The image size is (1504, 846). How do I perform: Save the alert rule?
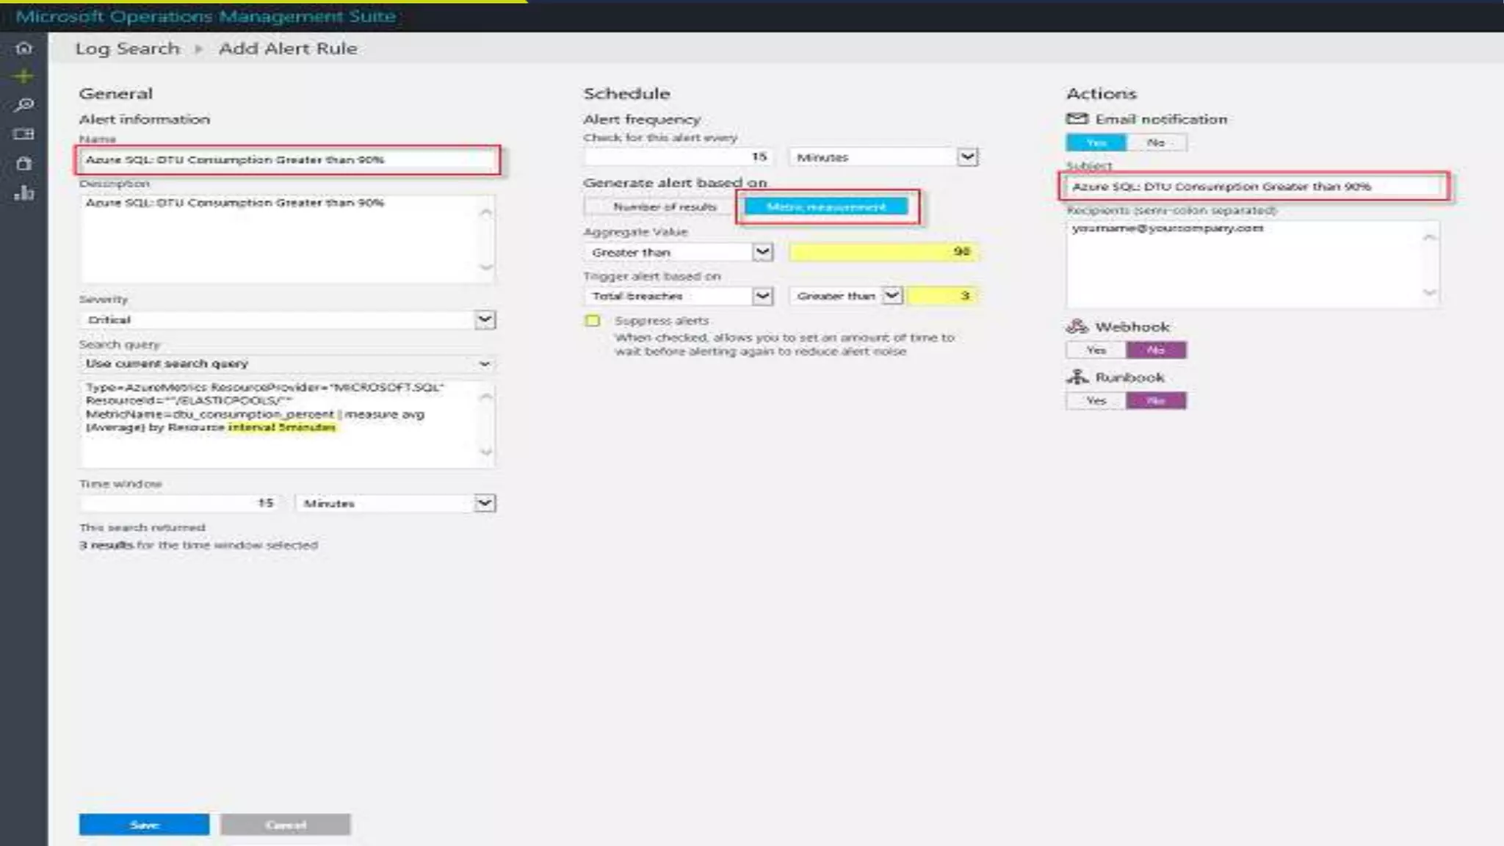coord(144,825)
